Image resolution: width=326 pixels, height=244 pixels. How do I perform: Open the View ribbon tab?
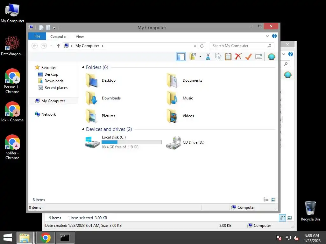coord(80,37)
